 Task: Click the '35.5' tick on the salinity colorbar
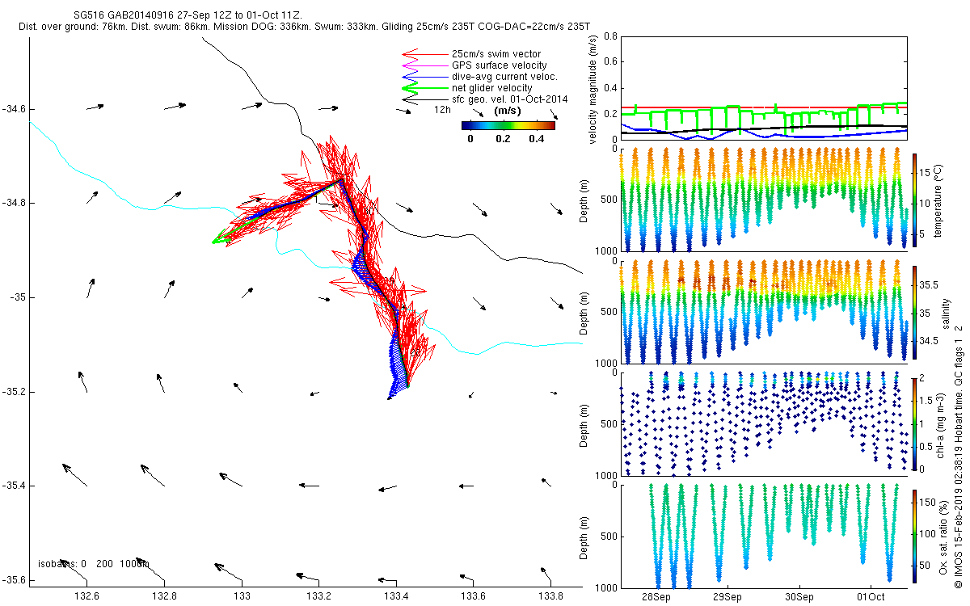(x=929, y=285)
